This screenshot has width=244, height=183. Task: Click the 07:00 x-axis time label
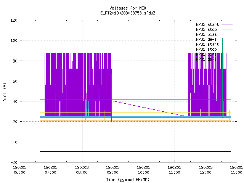(50, 172)
